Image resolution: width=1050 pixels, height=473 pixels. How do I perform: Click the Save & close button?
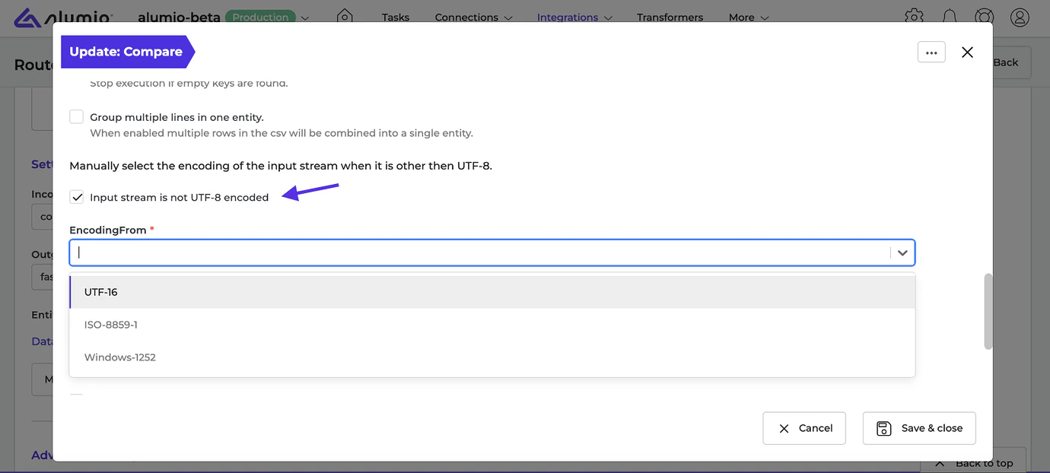tap(919, 428)
